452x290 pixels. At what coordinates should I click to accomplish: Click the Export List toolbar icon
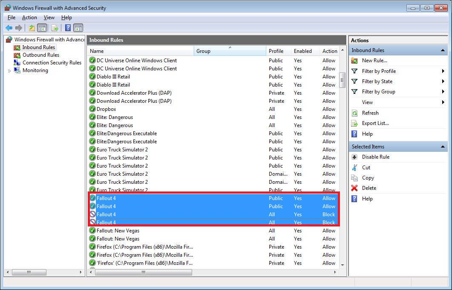55,28
